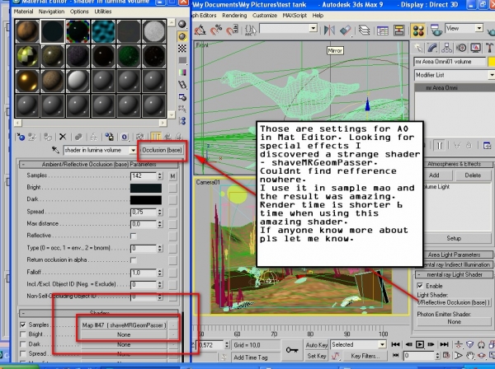The image size is (495, 369).
Task: Open Material Effects Channel '0' icon
Action: 125,137
